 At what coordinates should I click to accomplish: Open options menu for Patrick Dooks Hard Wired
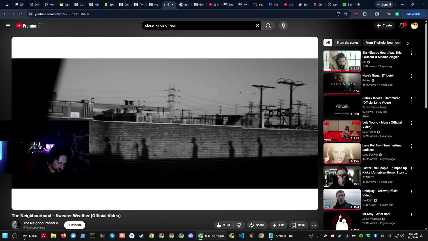tap(411, 99)
